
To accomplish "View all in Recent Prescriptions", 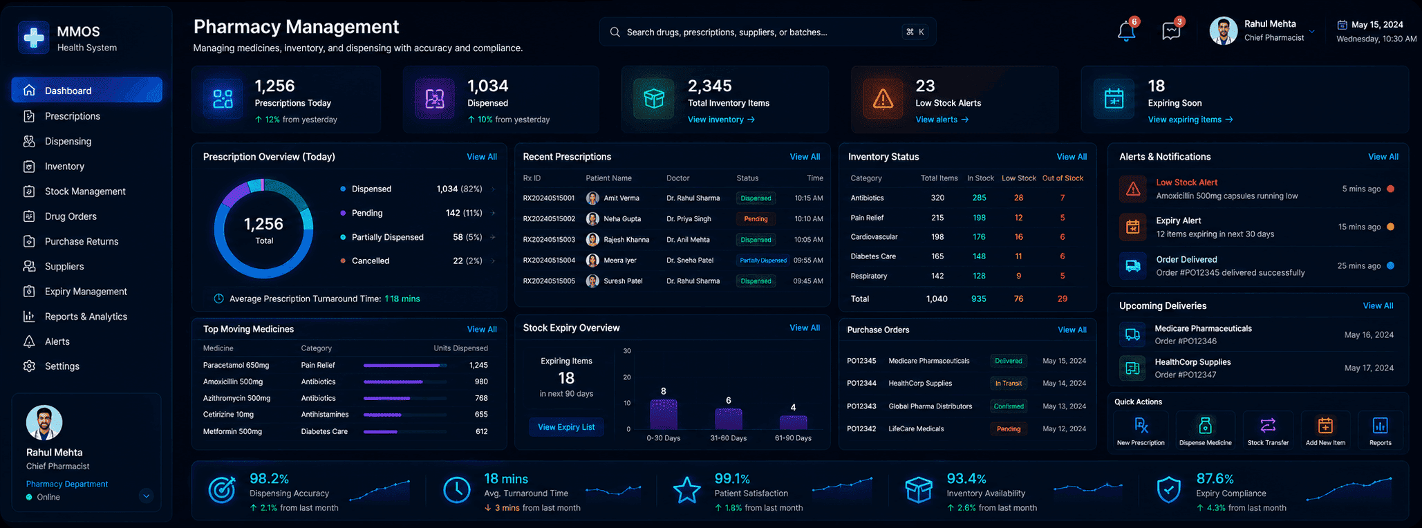I will 805,157.
